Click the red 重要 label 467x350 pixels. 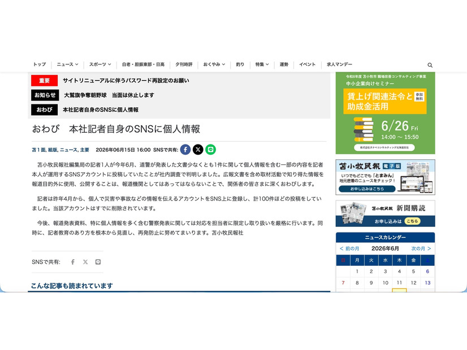coord(44,81)
